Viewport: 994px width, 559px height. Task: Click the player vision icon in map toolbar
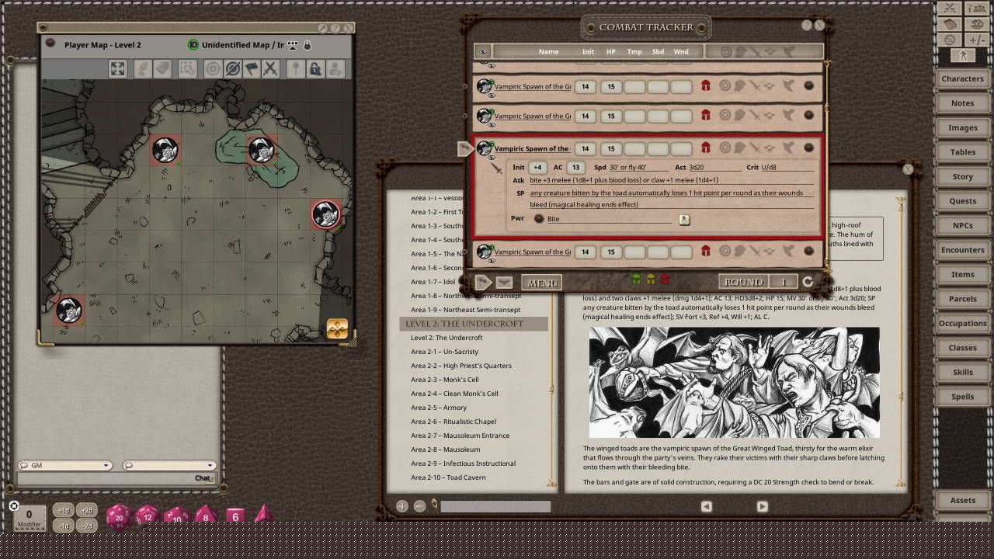[335, 69]
